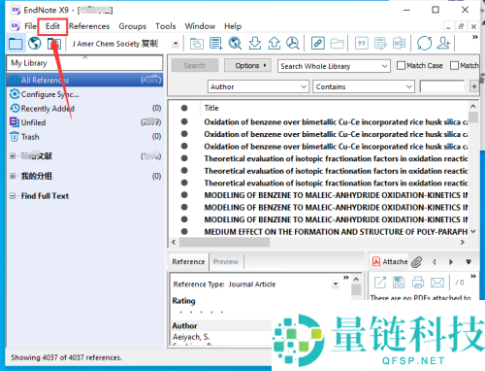Viewport: 485px width, 371px height.
Task: Open the References menu
Action: 89,26
